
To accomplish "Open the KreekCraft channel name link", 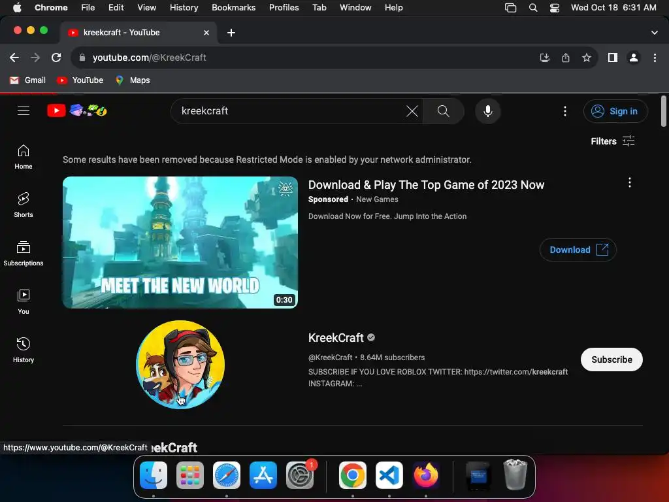I will [x=336, y=338].
